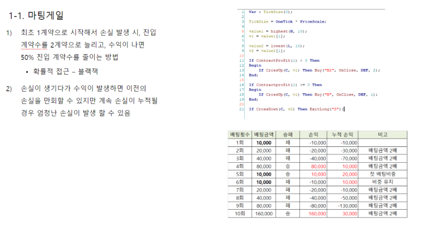421x234 pixels.
Task: Click the line "손실을 만회할 수 있지만 계속 손실이 누적될"
Action: 89,101
